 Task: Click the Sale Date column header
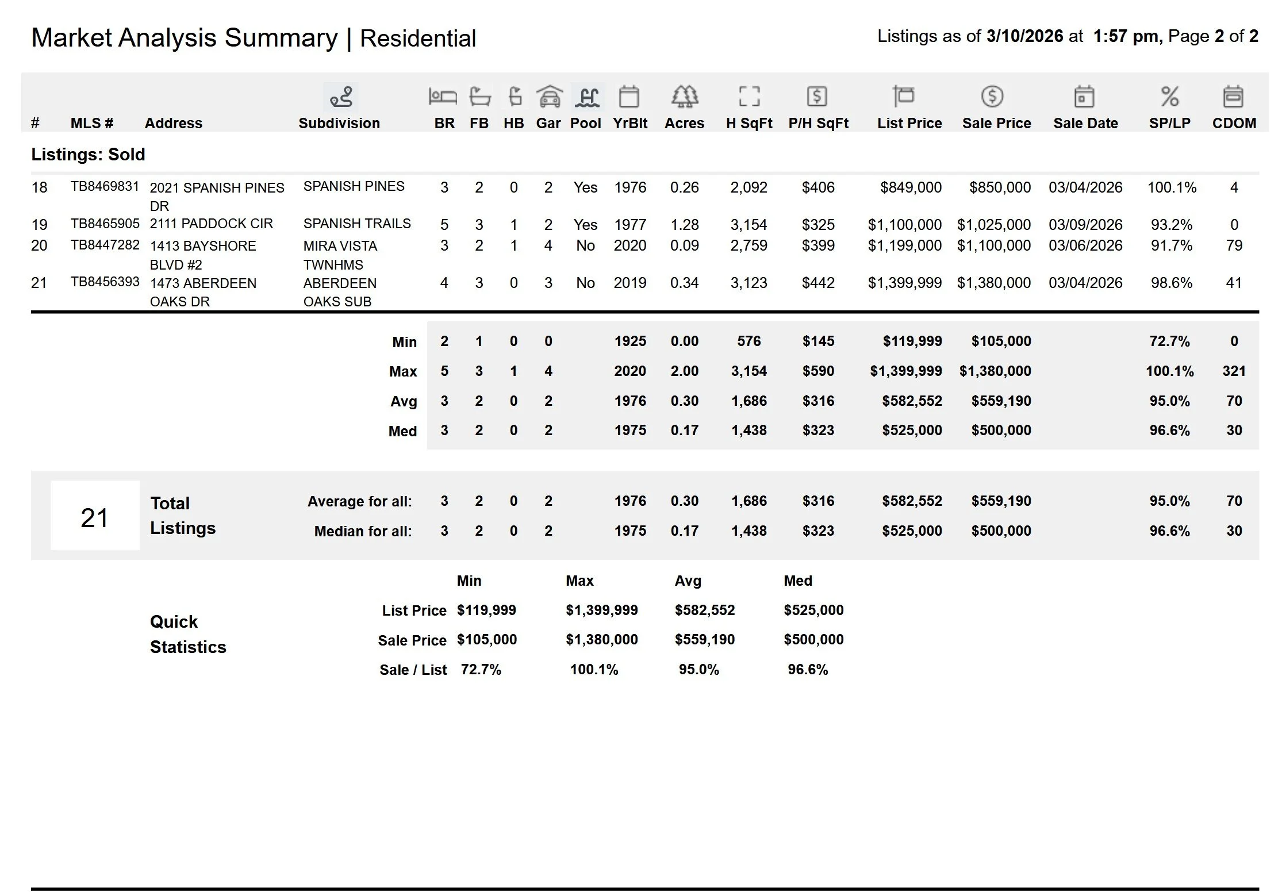(x=1085, y=124)
